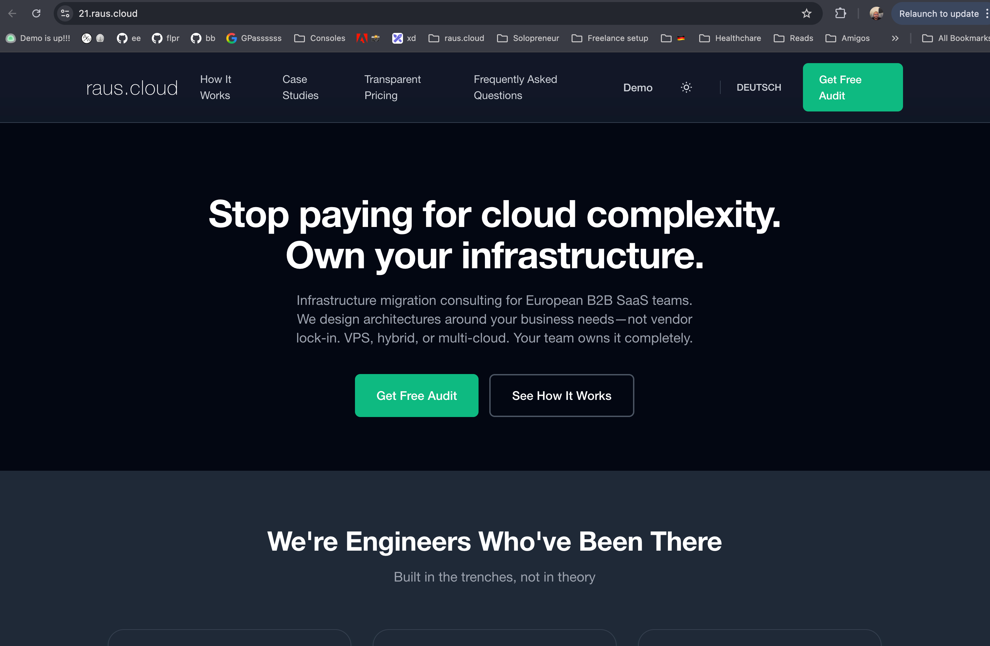The height and width of the screenshot is (646, 990).
Task: Open the Consoles bookmark folder
Action: click(x=319, y=38)
